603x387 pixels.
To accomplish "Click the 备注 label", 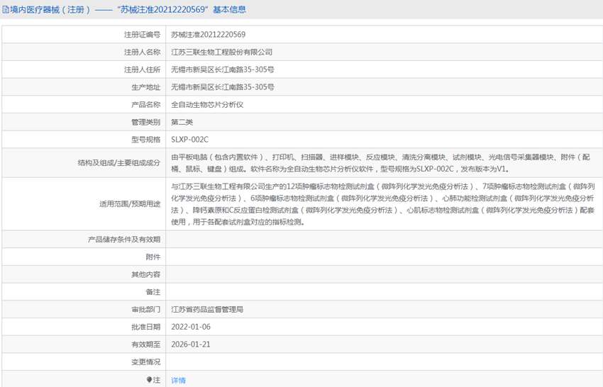I will click(153, 292).
